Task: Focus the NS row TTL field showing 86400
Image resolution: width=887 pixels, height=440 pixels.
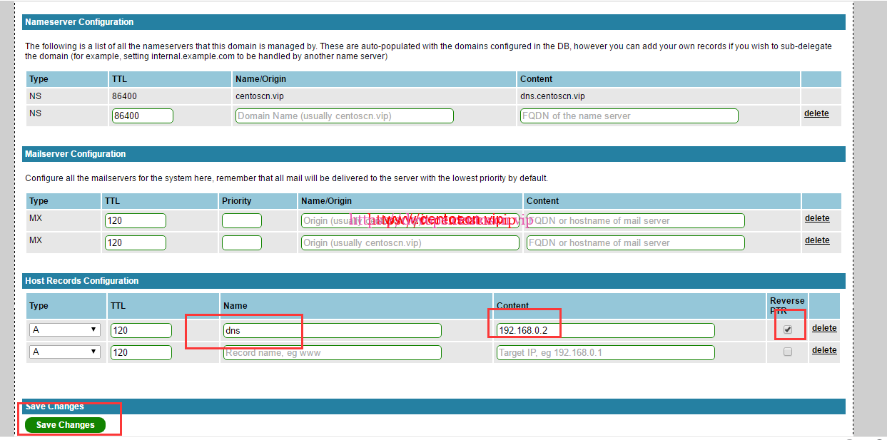Action: tap(142, 116)
